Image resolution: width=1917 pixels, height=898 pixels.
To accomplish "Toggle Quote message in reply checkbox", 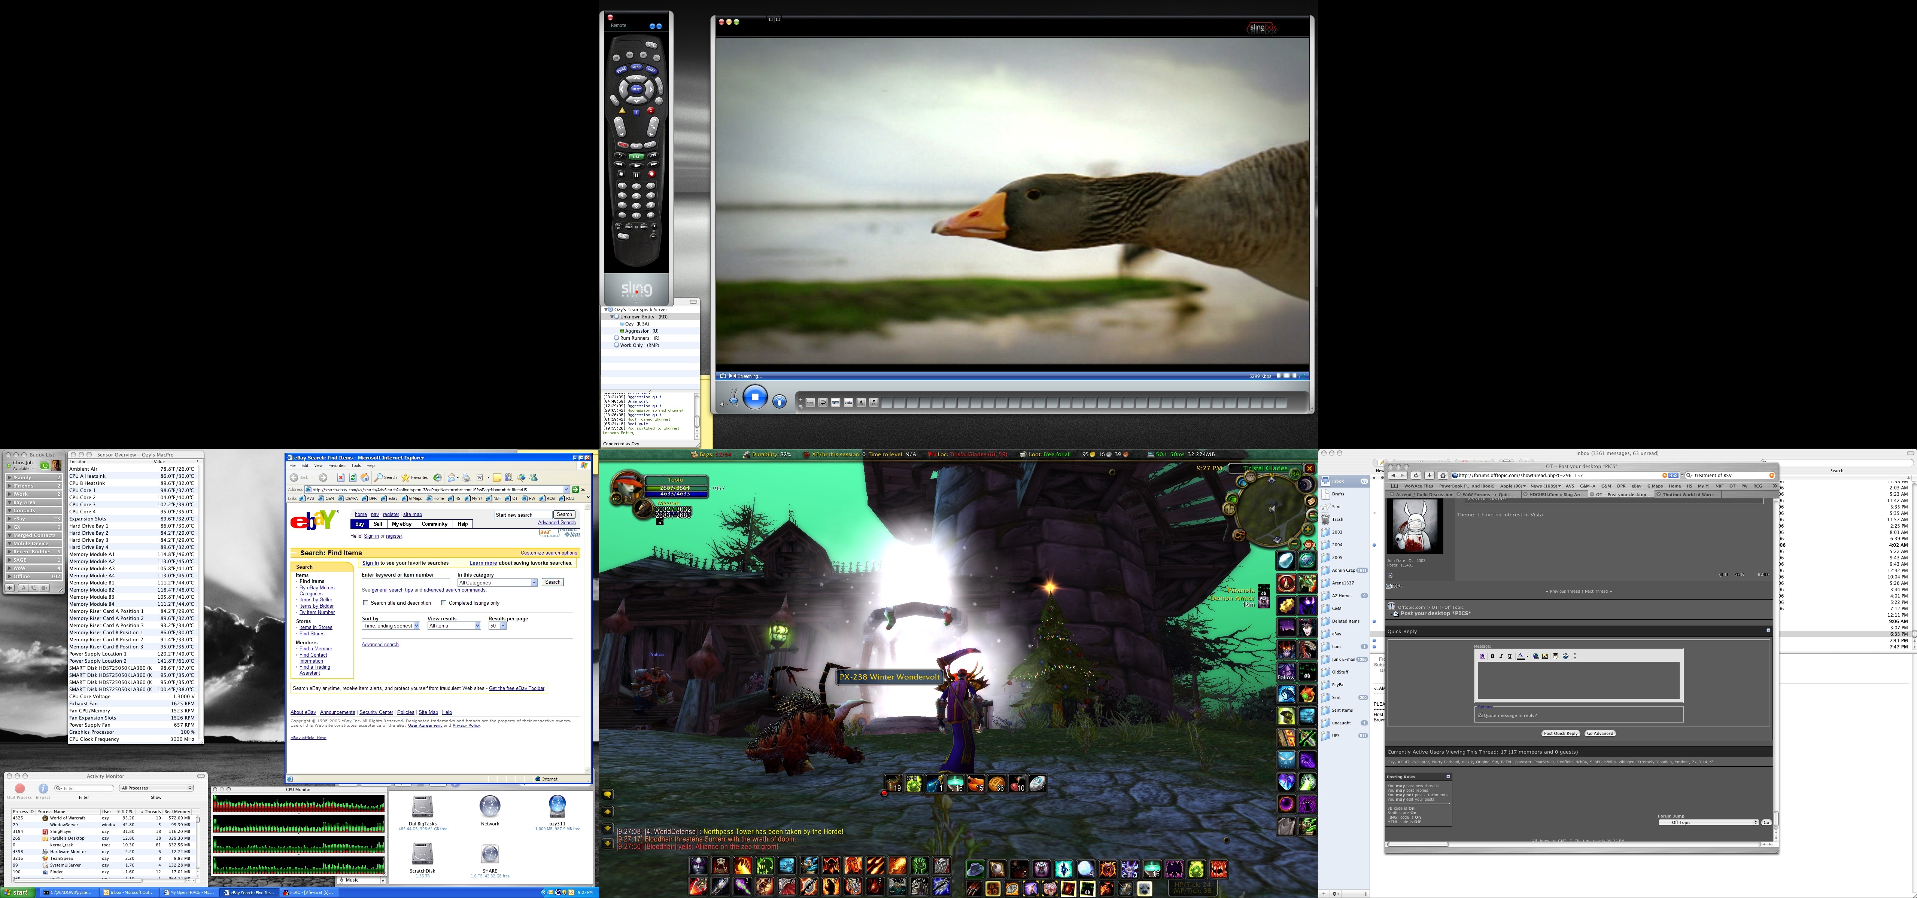I will pos(1480,715).
